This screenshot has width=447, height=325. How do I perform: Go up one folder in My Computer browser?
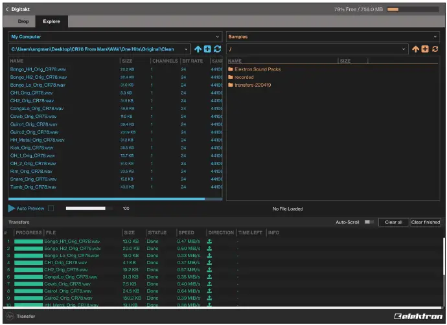198,49
